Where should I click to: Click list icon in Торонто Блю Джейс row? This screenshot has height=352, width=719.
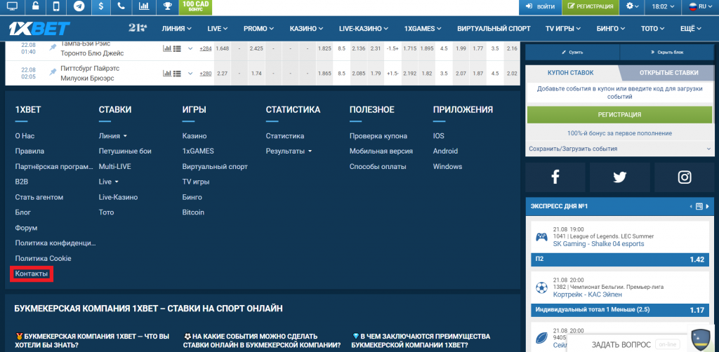[x=178, y=48]
